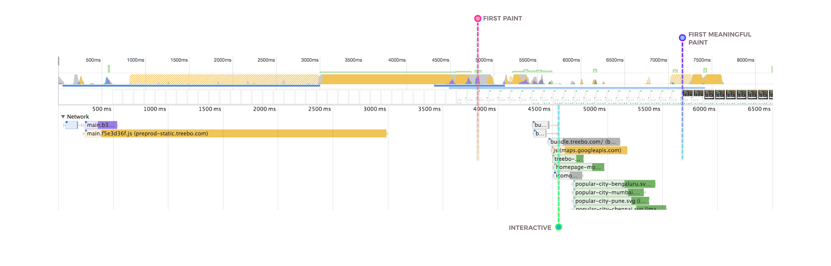Click the js (maps.googleapis.com) request
The width and height of the screenshot is (831, 266).
(590, 150)
